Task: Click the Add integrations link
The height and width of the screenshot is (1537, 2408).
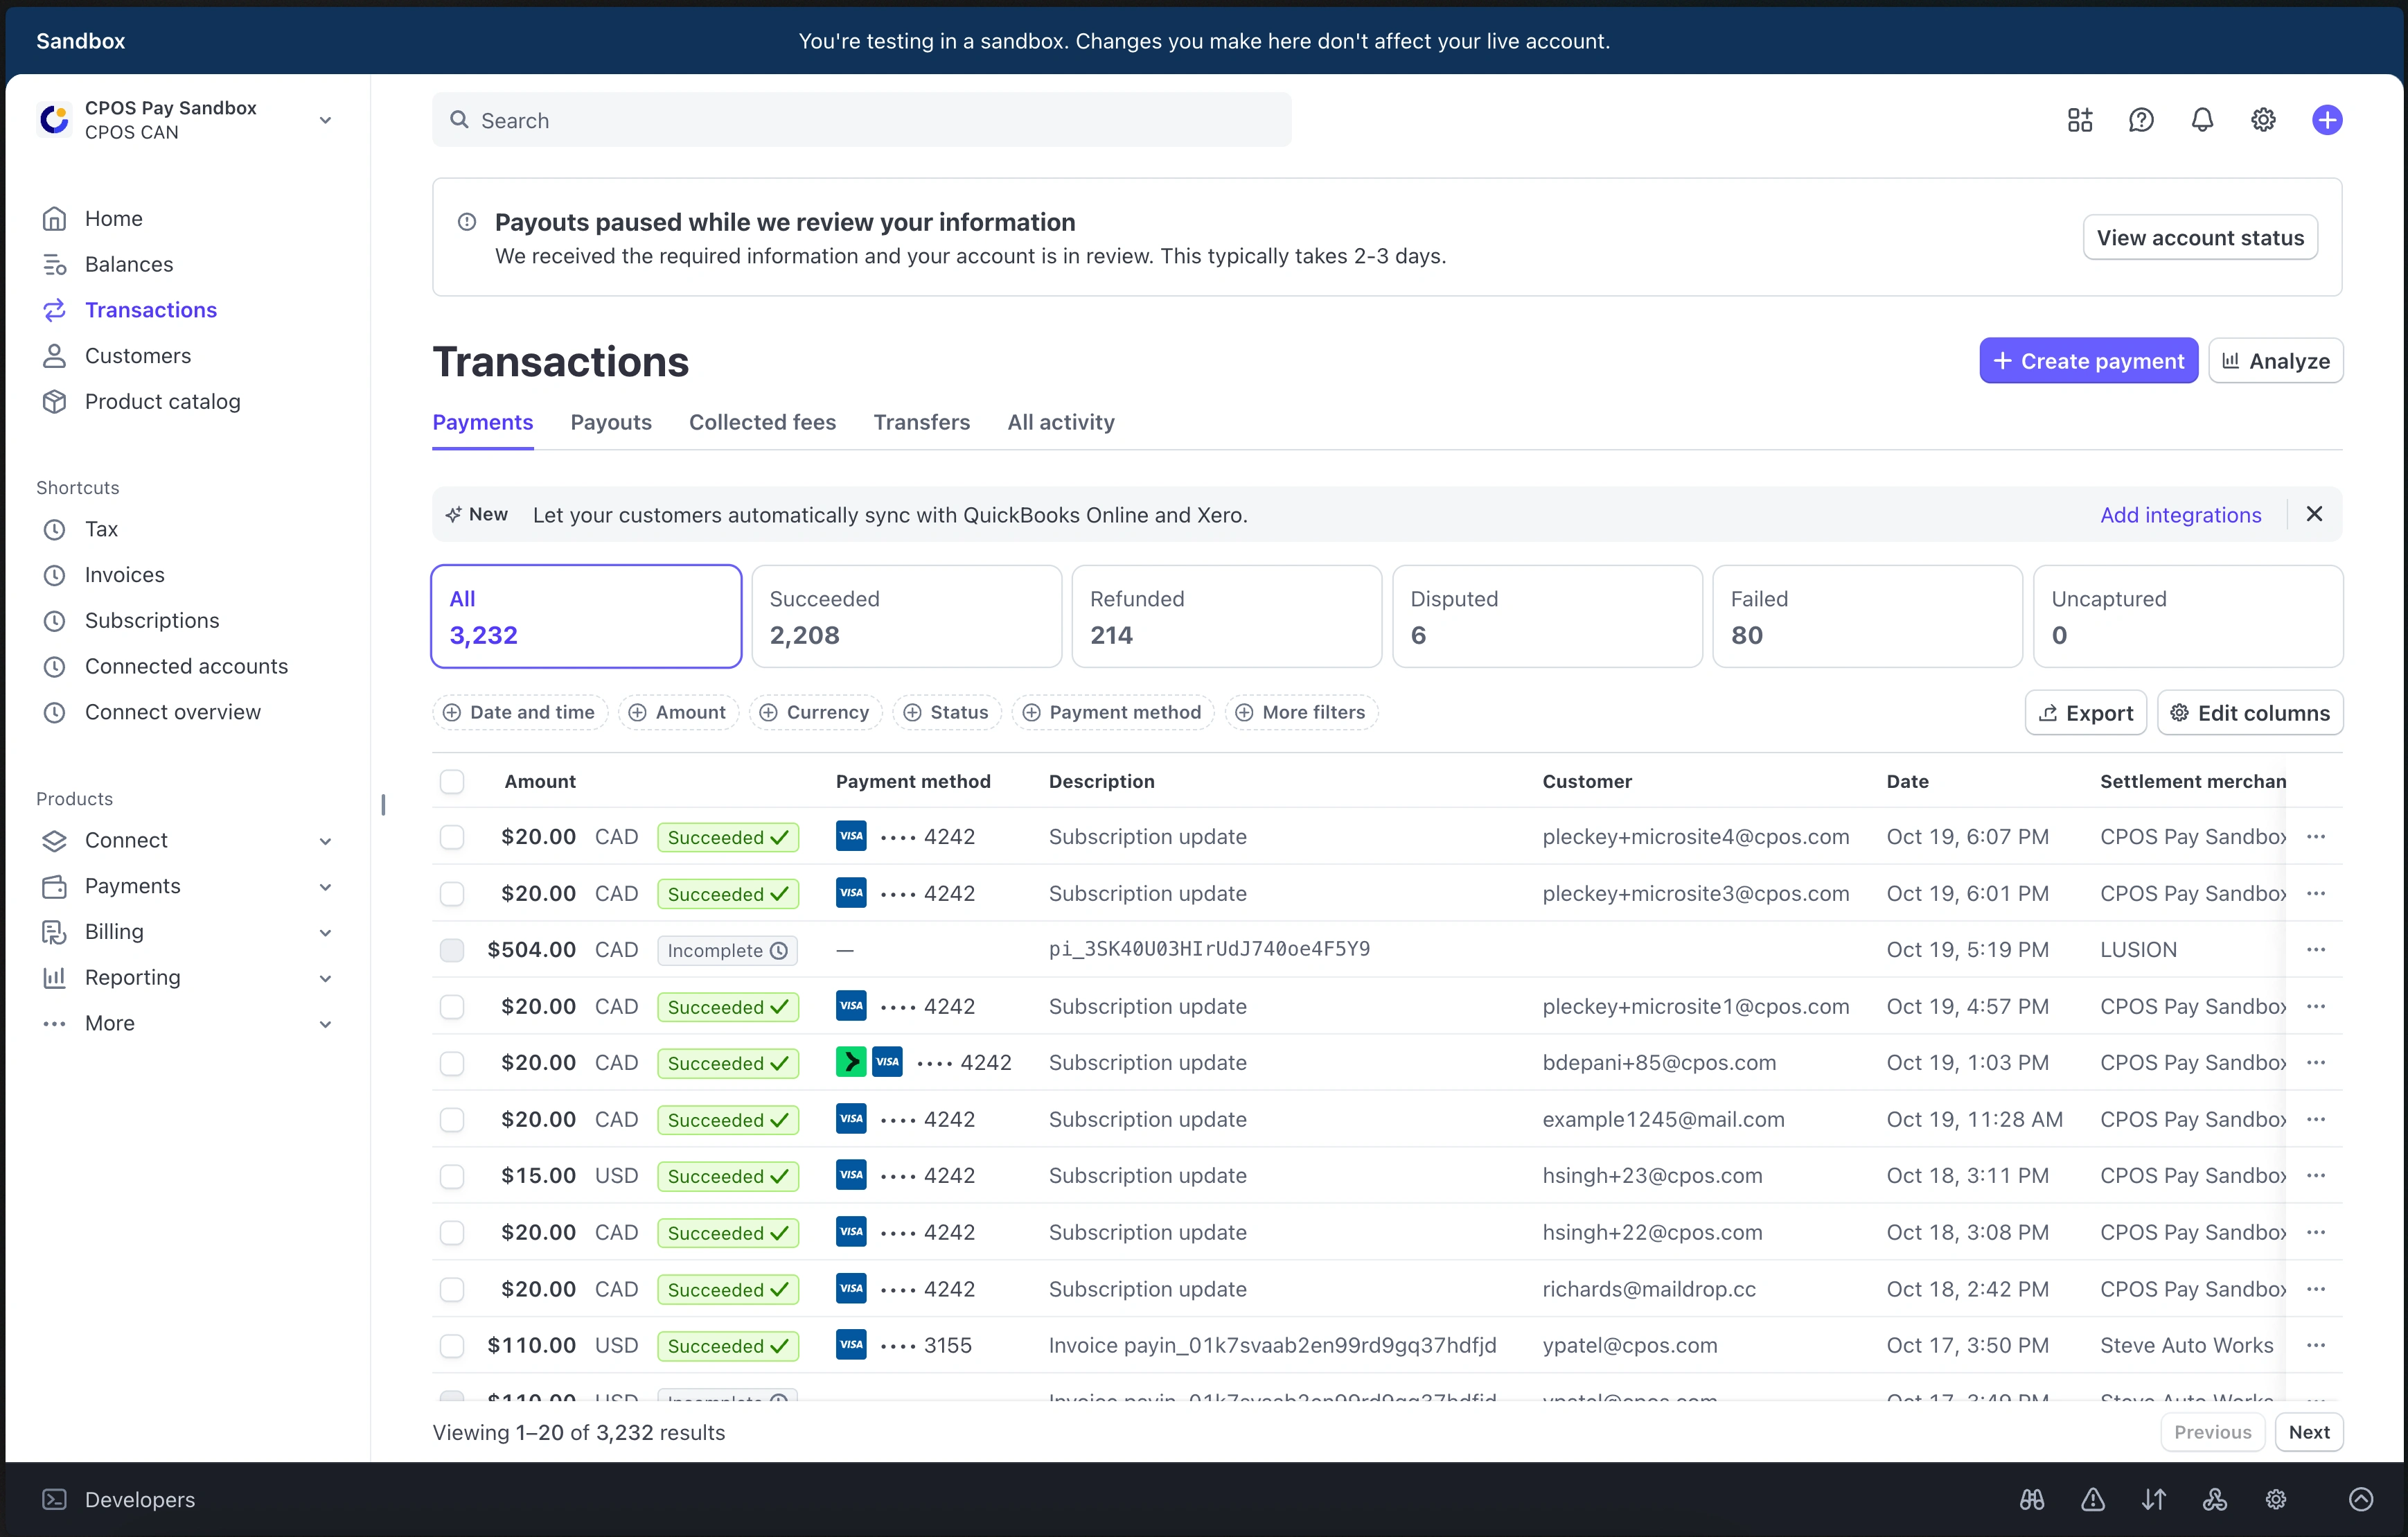Action: tap(2180, 515)
